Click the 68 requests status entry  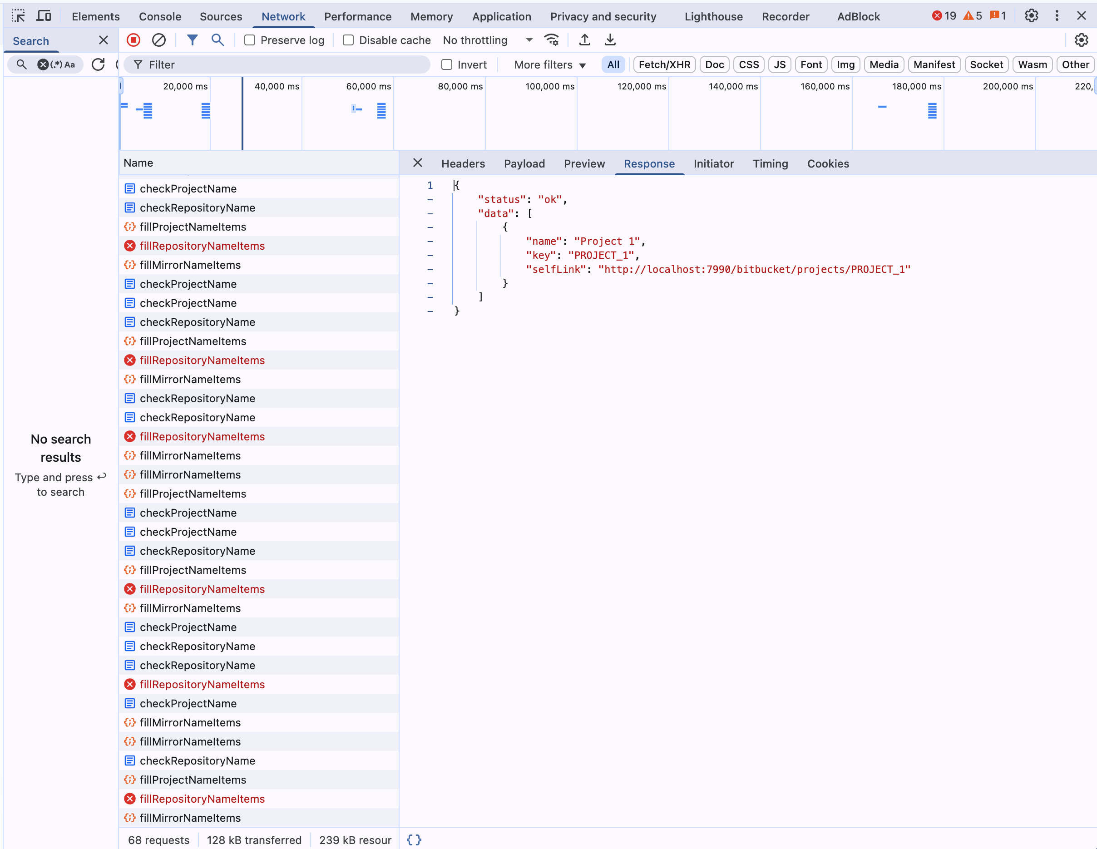point(159,839)
